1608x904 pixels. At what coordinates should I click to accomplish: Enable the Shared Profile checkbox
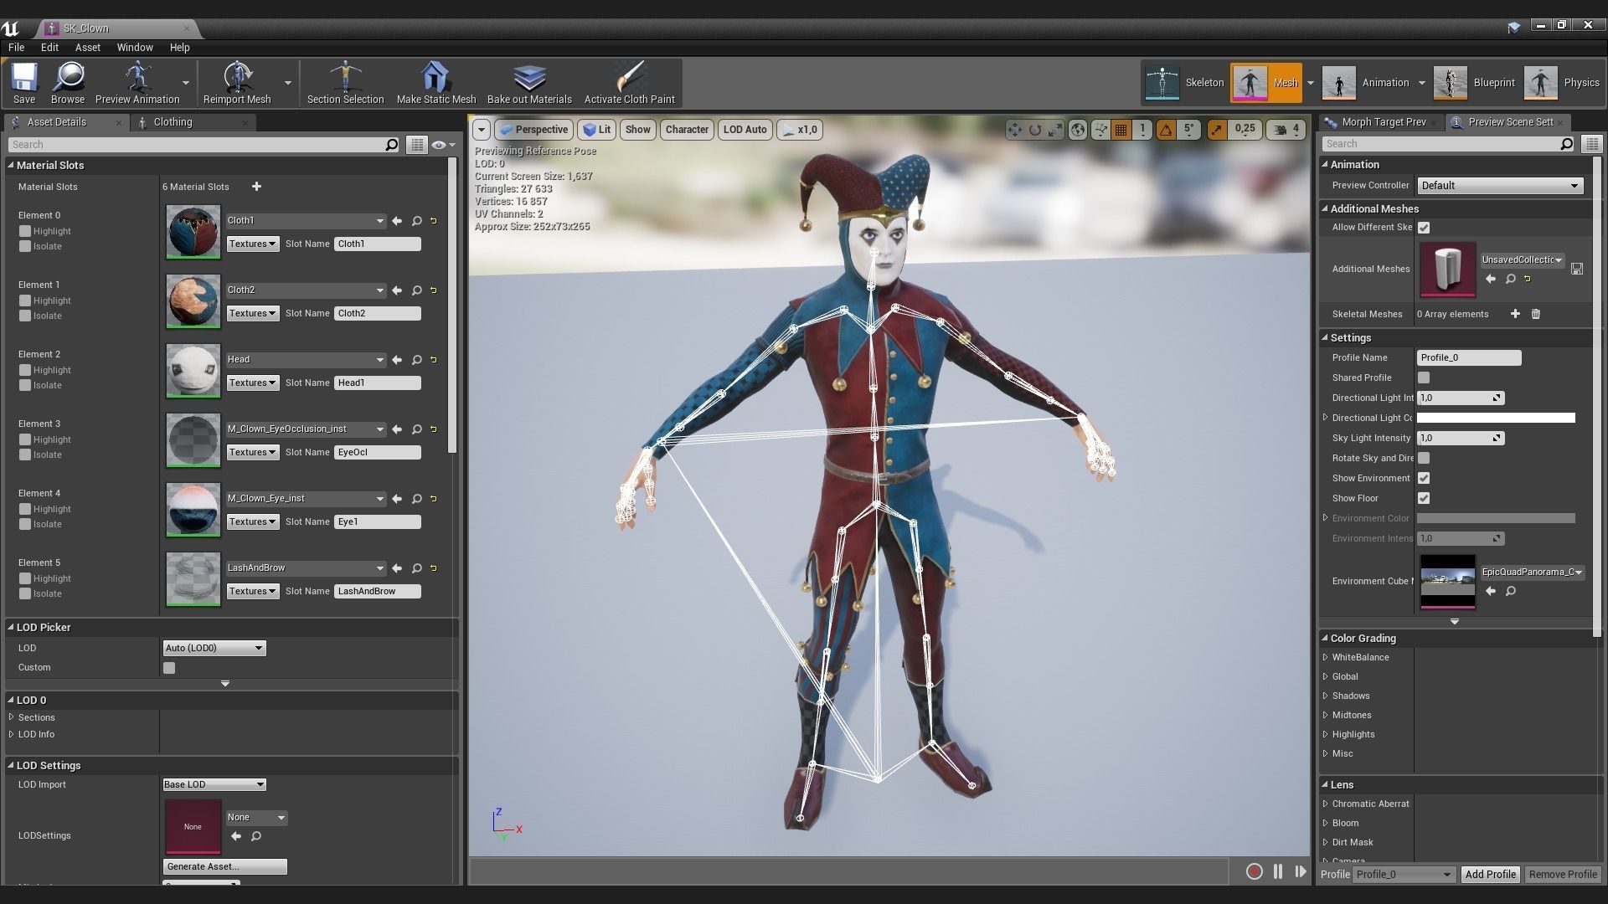click(1424, 378)
